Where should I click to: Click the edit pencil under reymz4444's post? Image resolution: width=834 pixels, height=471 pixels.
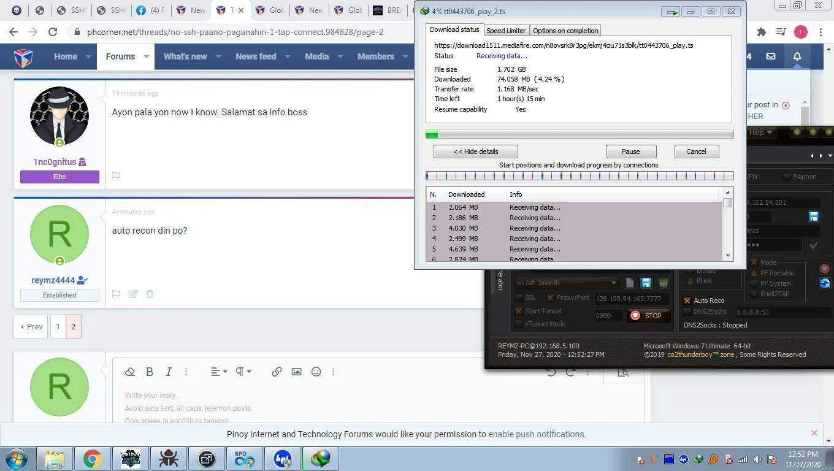[133, 294]
